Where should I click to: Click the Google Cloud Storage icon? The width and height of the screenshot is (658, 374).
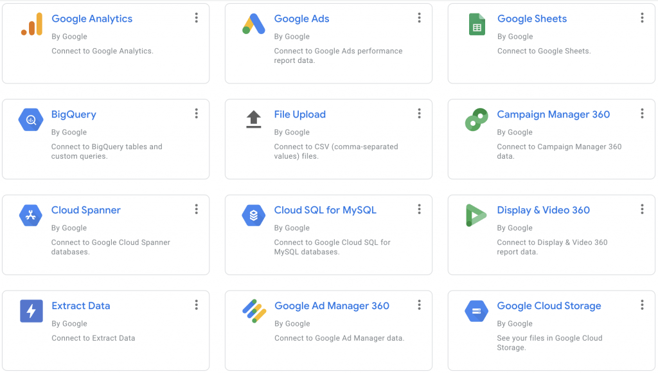click(476, 311)
